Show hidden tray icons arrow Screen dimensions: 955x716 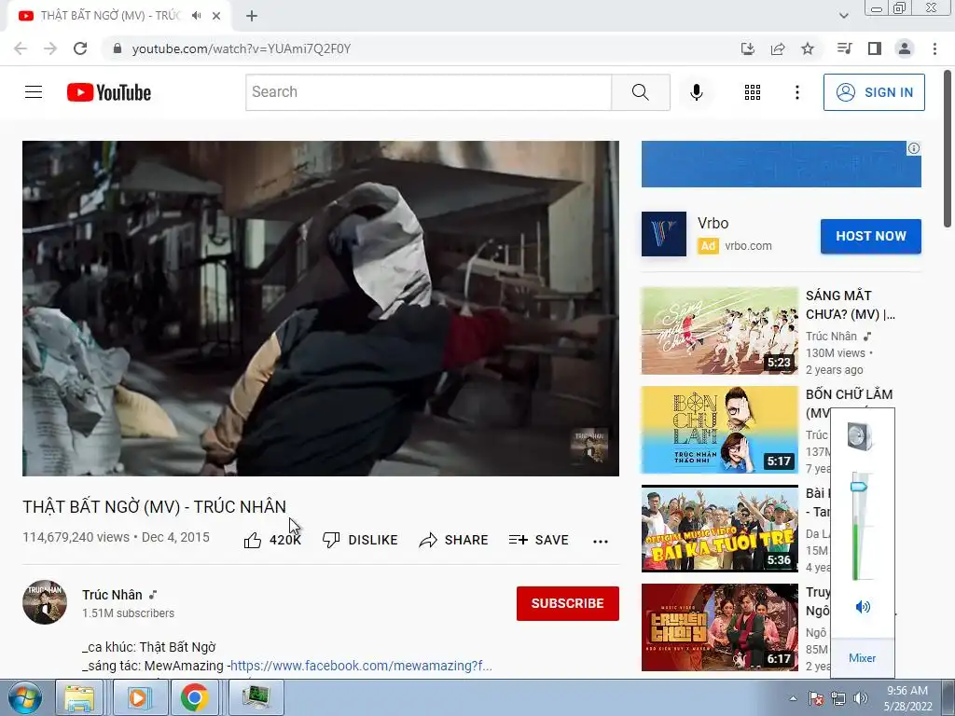click(x=793, y=698)
